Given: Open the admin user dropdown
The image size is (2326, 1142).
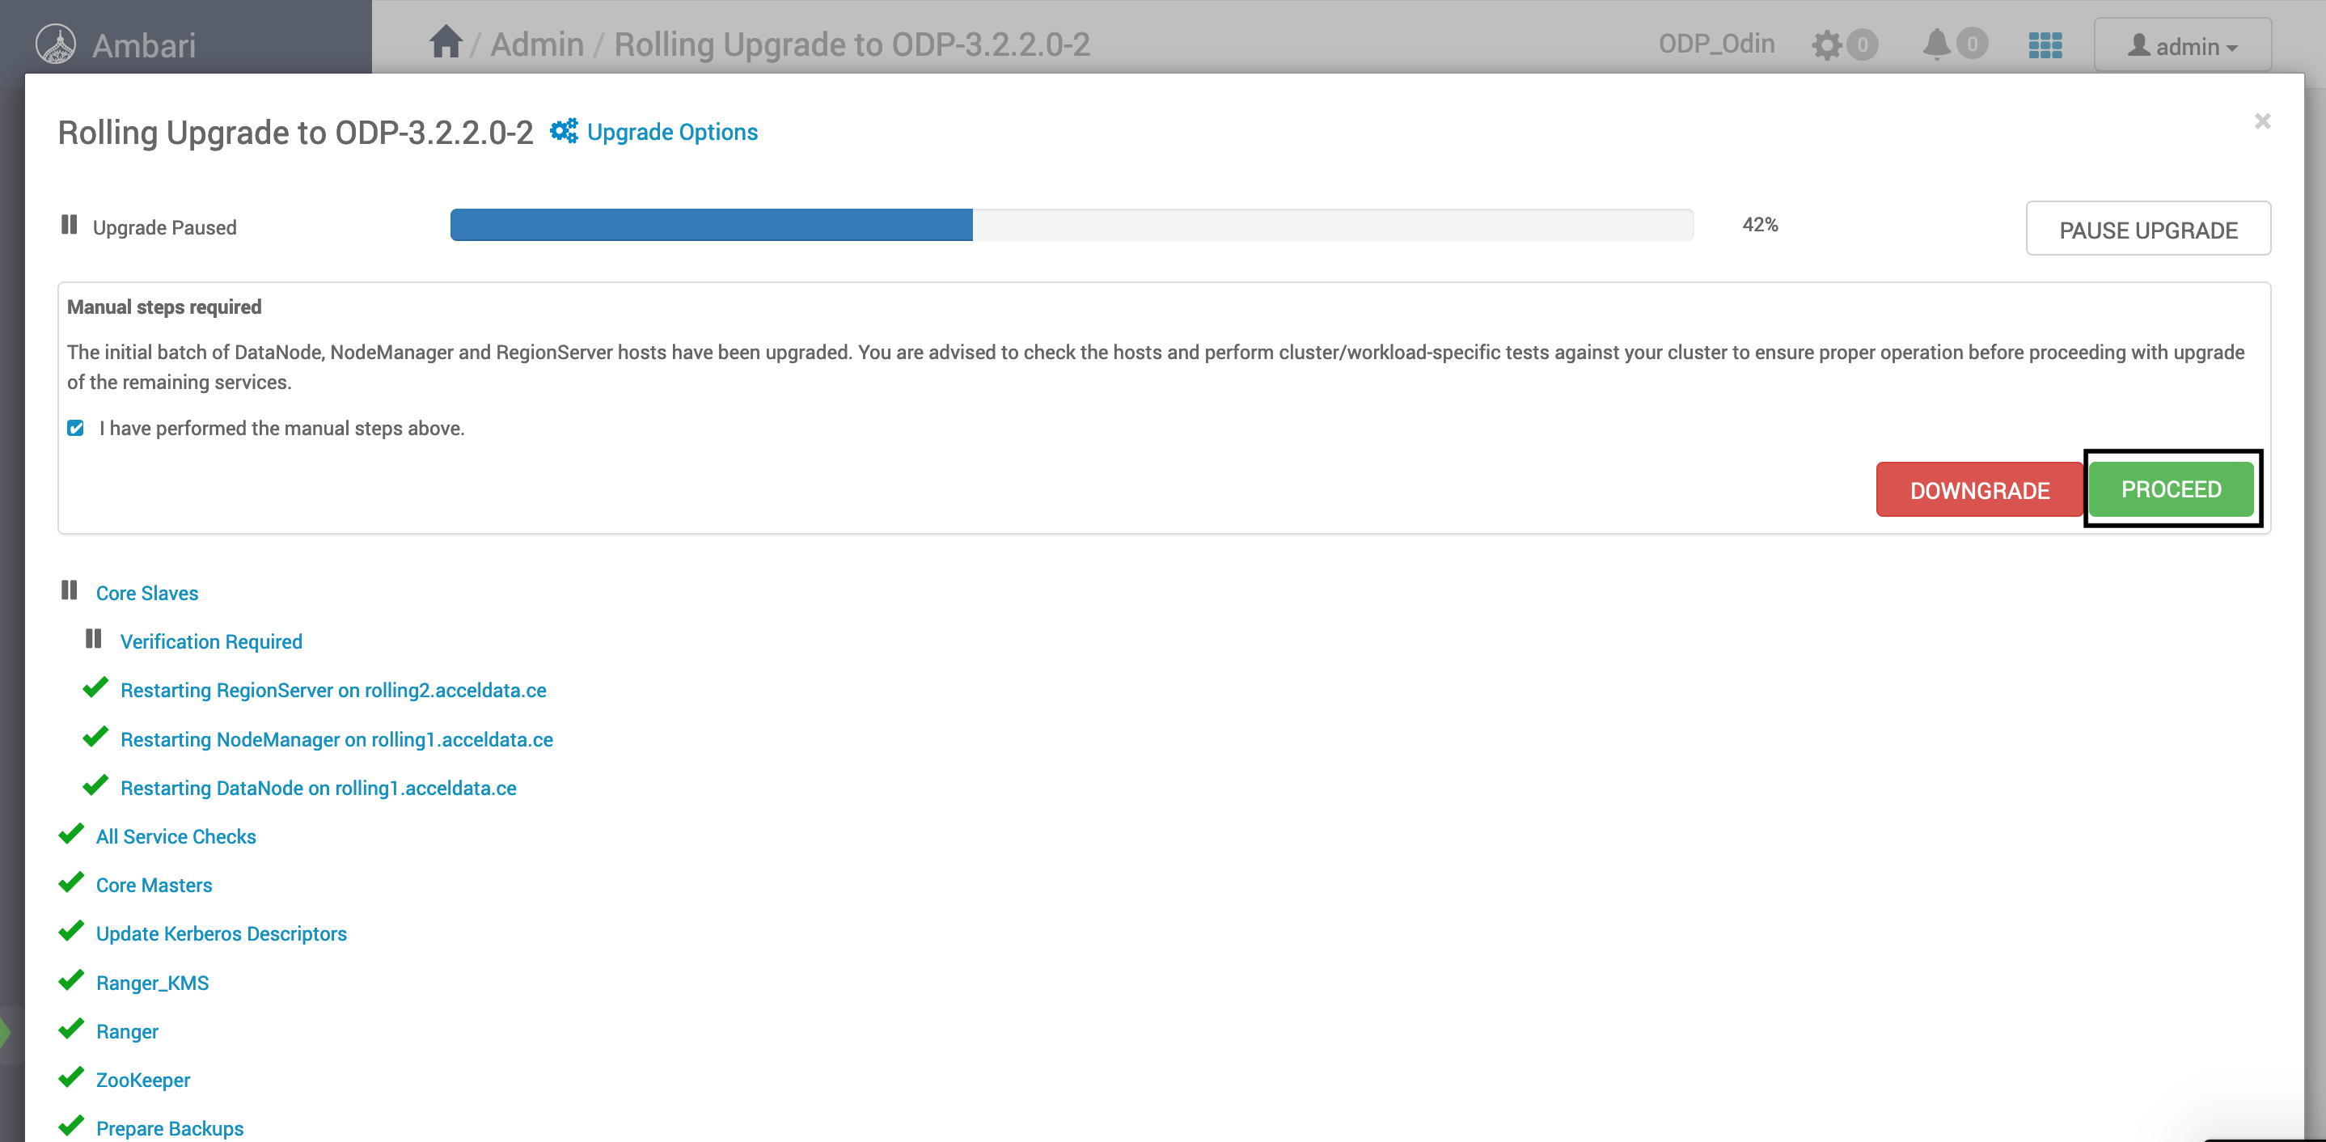Looking at the screenshot, I should [x=2182, y=45].
